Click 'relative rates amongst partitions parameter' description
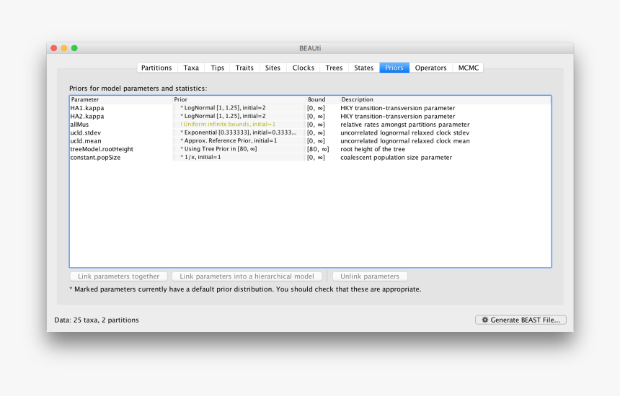Viewport: 620px width, 396px height. pyautogui.click(x=405, y=125)
